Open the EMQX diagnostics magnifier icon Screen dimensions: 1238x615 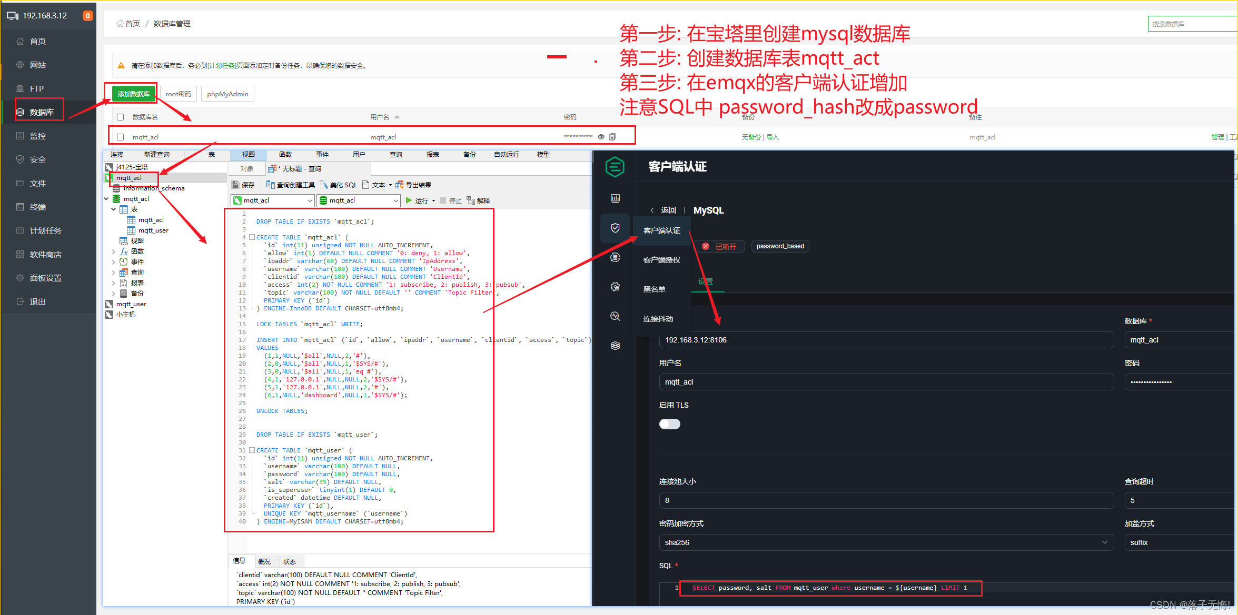tap(615, 316)
